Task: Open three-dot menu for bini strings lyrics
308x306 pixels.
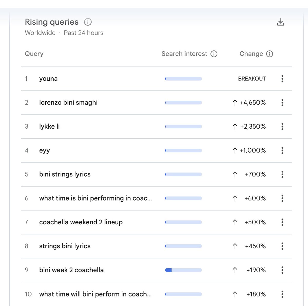Action: tap(282, 174)
